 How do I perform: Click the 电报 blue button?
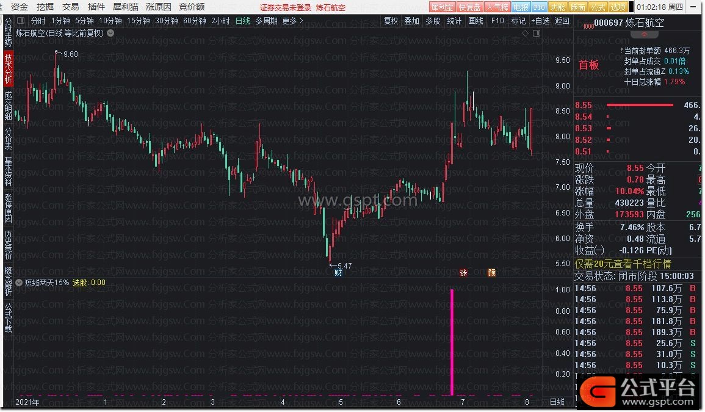click(x=521, y=7)
